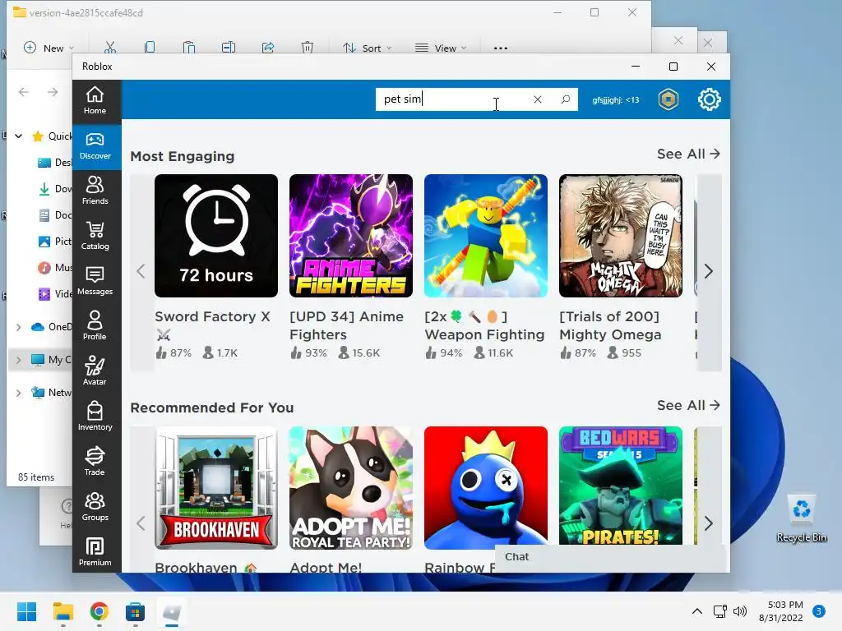Viewport: 842px width, 631px height.
Task: Open See more menu in File Explorer
Action: pyautogui.click(x=501, y=48)
